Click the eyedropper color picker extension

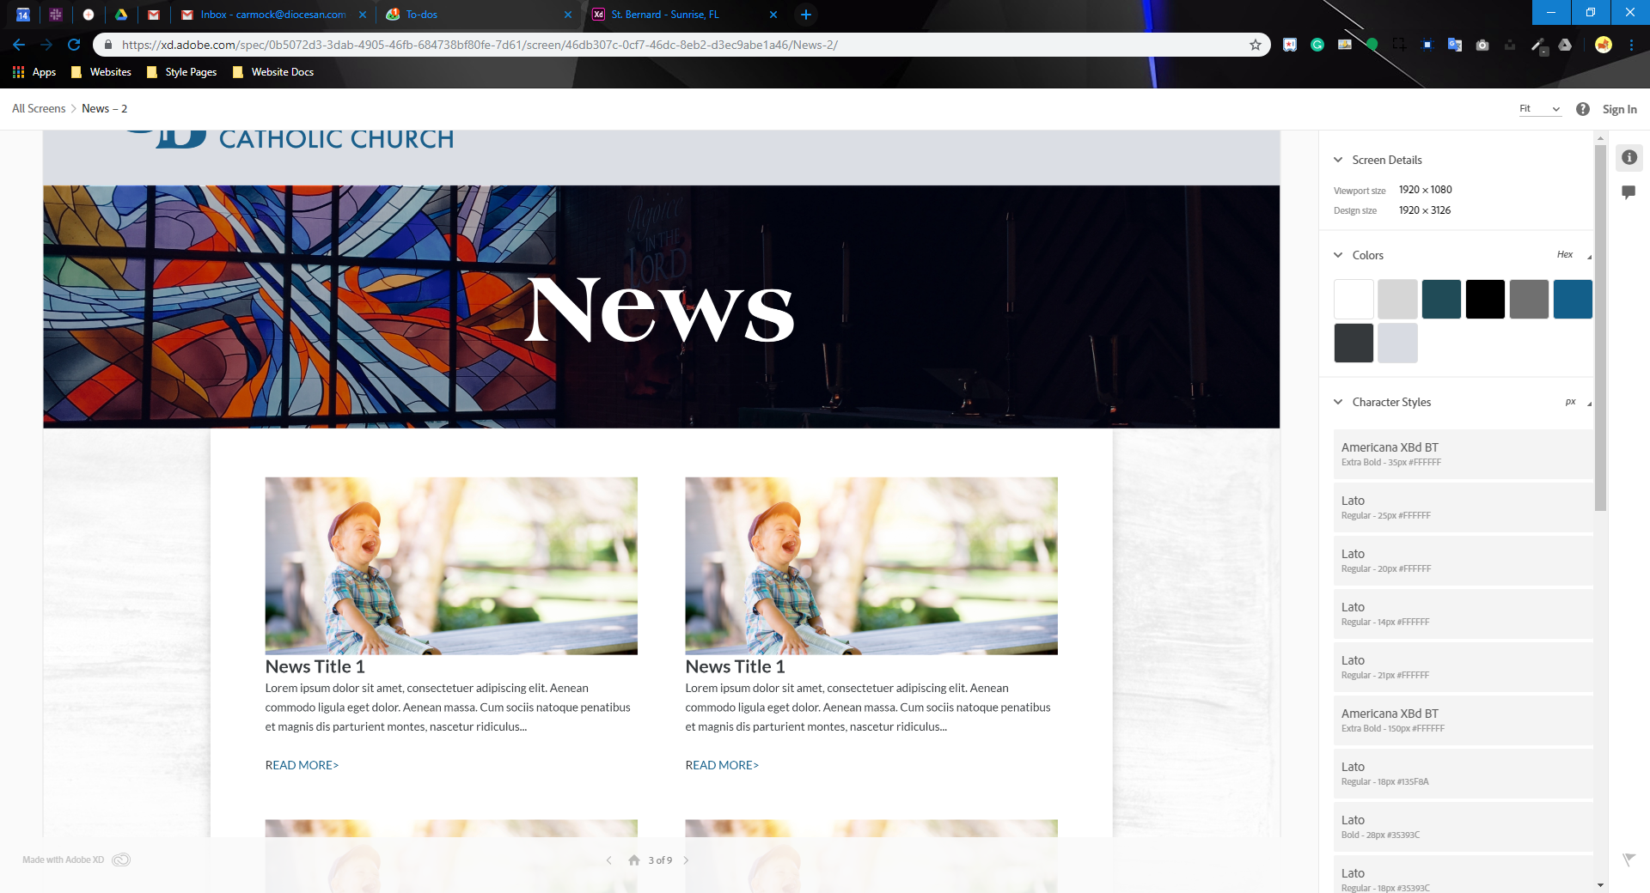click(x=1537, y=45)
